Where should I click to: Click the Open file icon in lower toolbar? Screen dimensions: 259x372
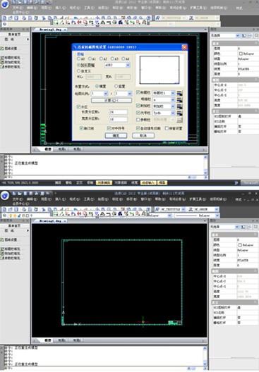coord(11,209)
